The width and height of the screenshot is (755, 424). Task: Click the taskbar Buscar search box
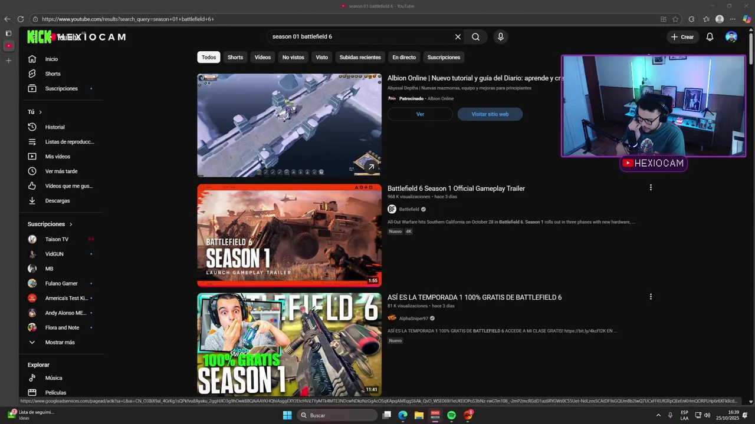(x=337, y=415)
